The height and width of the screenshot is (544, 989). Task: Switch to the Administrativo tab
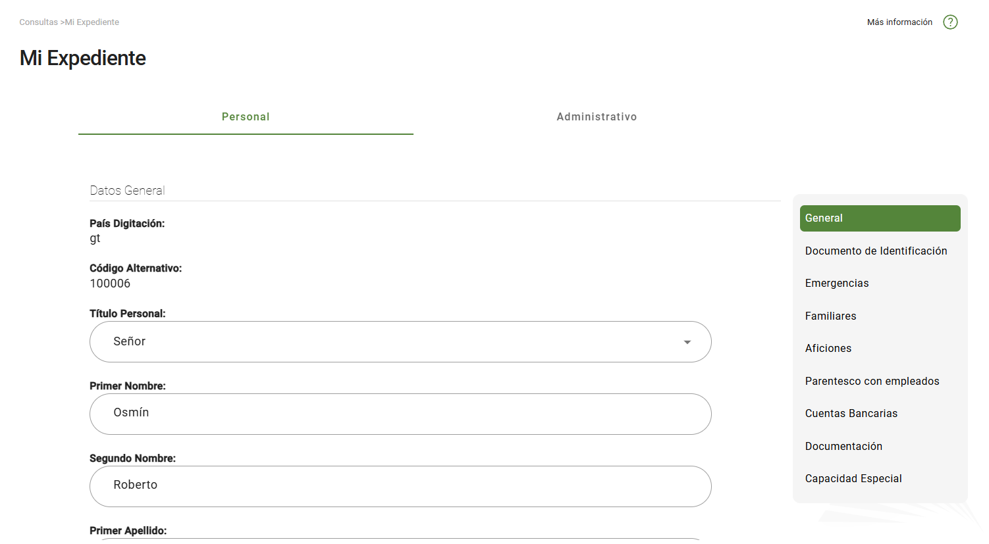tap(597, 116)
